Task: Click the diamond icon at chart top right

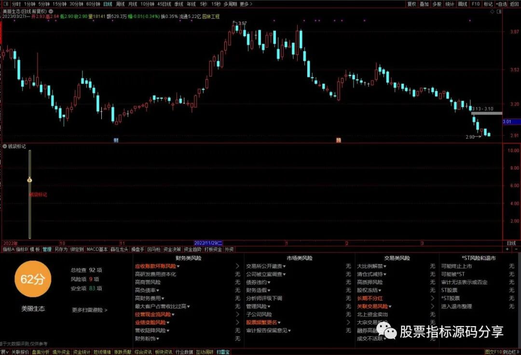Action: [492, 11]
